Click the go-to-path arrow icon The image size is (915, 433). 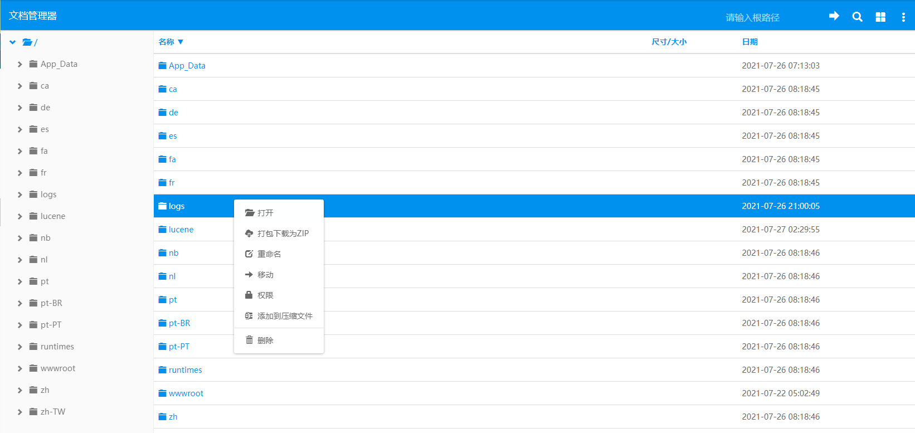[834, 16]
